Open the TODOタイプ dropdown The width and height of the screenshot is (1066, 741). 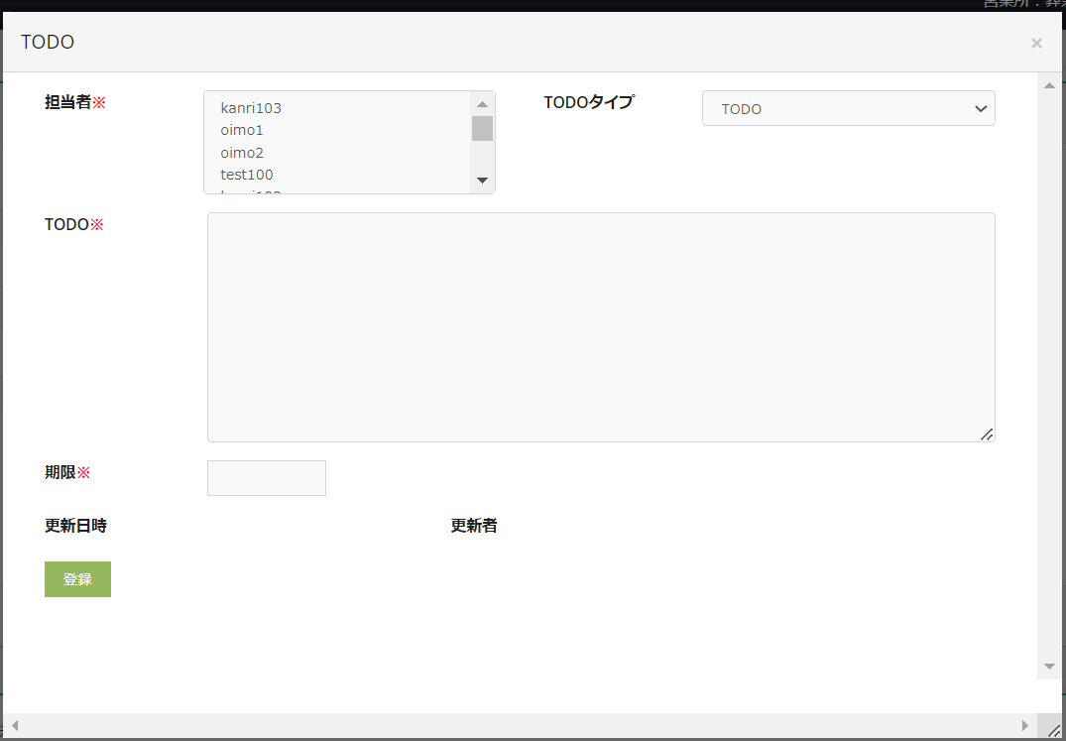point(848,109)
